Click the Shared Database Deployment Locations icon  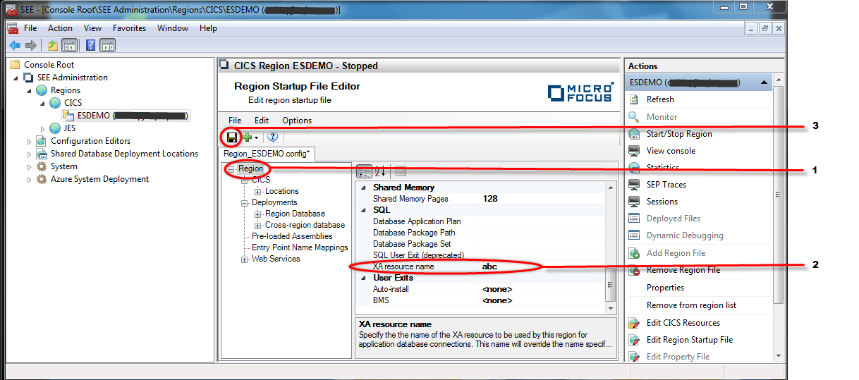click(42, 154)
